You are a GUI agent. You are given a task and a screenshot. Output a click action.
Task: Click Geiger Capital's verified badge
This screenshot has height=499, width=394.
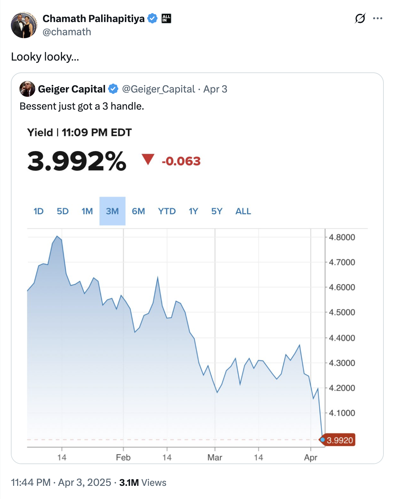point(113,89)
